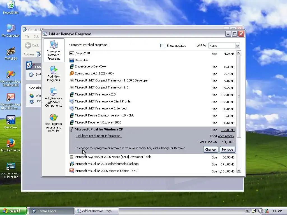Screen dimensions: 287x215
Task: Click the 7-Zip 22.01 program icon
Action: coord(72,53)
